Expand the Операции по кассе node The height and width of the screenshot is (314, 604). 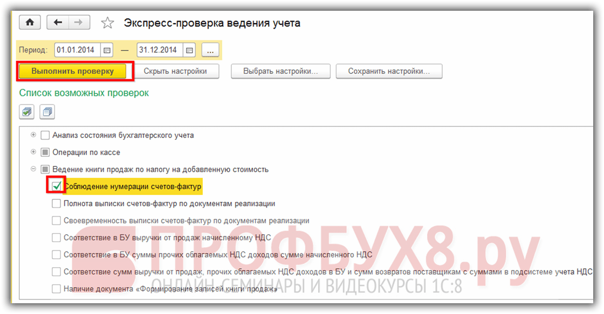34,152
